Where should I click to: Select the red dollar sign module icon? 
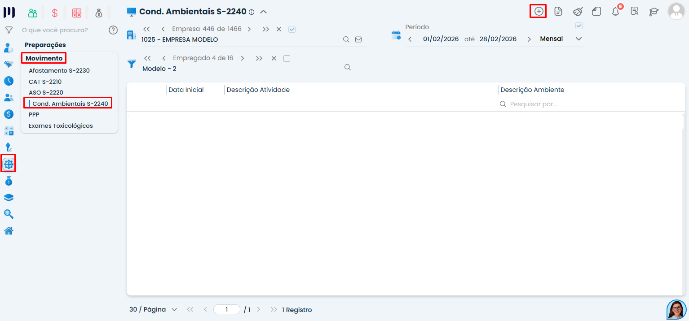click(55, 13)
